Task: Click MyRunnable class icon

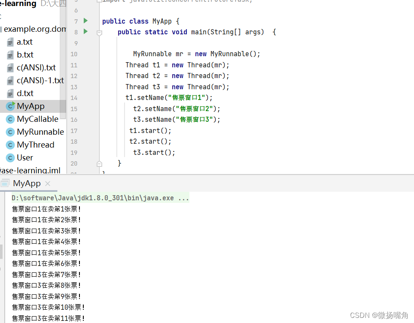Action: pos(10,132)
